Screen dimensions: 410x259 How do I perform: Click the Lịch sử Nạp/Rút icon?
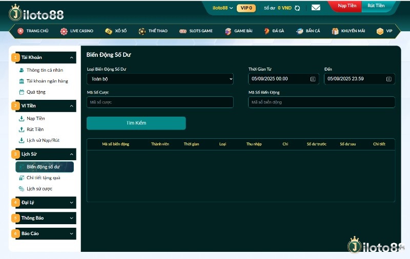[x=22, y=140]
